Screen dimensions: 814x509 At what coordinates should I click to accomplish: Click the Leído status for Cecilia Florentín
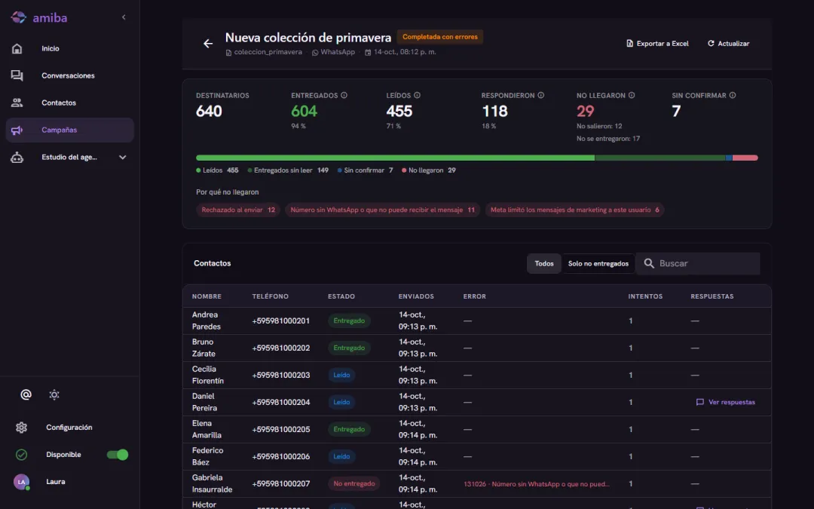(x=341, y=375)
